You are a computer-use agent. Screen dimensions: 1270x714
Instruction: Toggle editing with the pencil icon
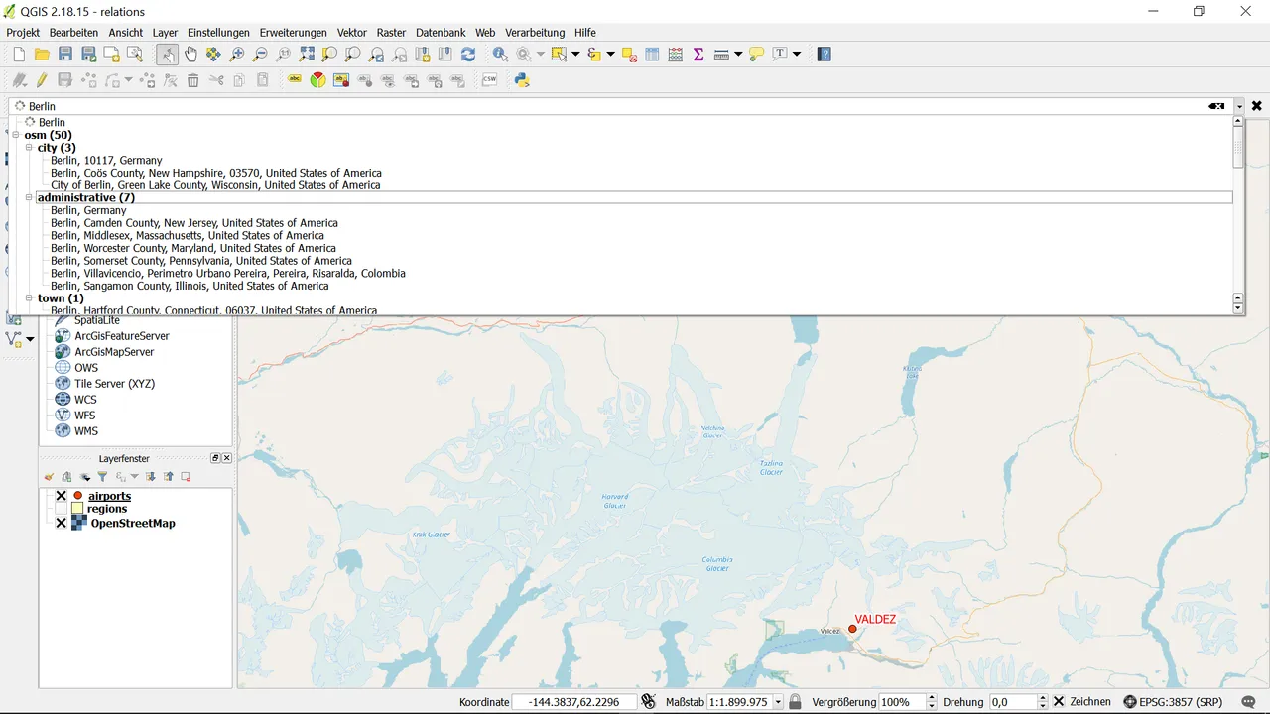click(42, 80)
